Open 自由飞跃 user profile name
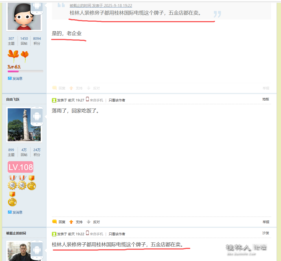281x261 pixels. 13,99
